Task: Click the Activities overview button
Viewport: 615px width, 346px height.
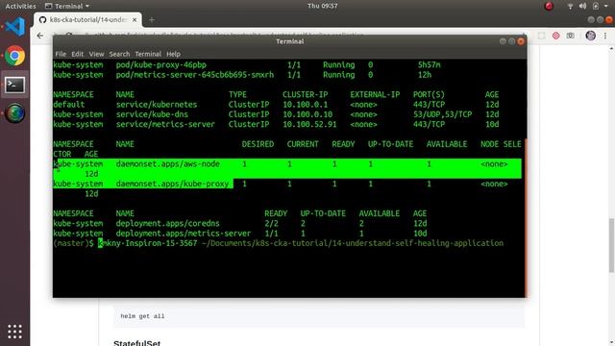Action: click(x=20, y=6)
